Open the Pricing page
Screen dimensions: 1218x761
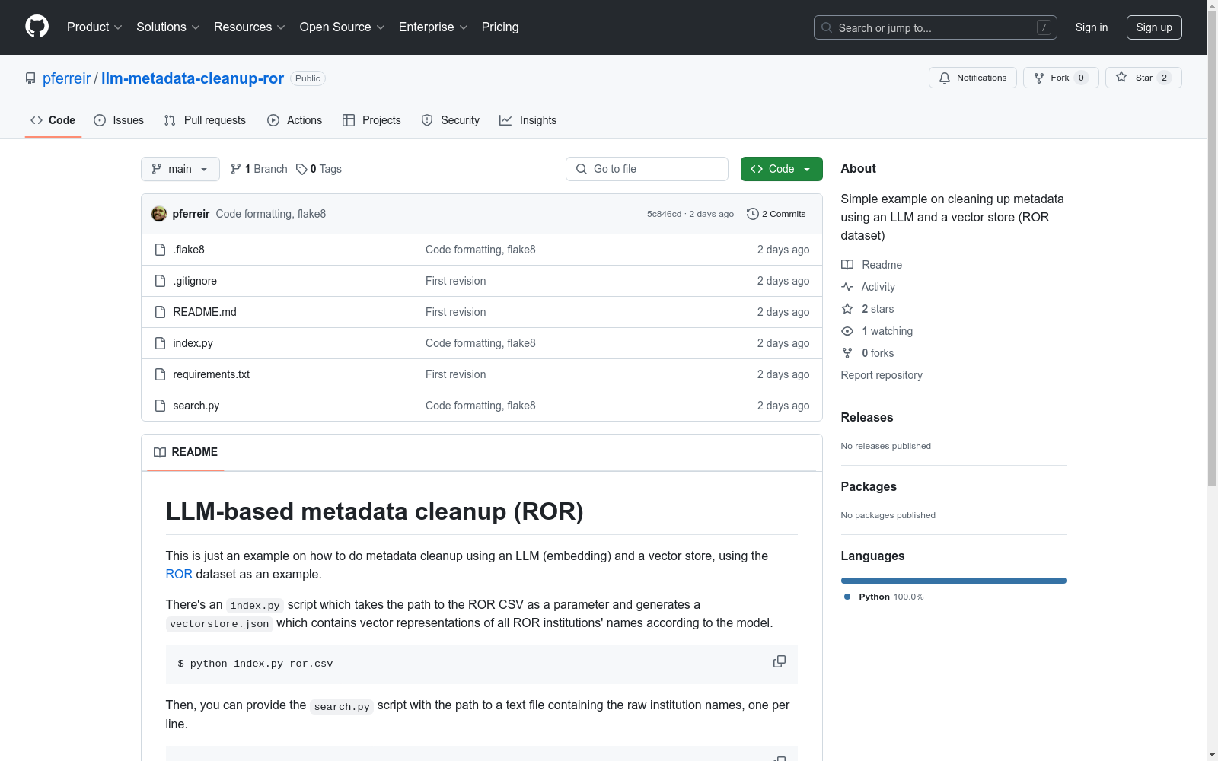click(500, 27)
